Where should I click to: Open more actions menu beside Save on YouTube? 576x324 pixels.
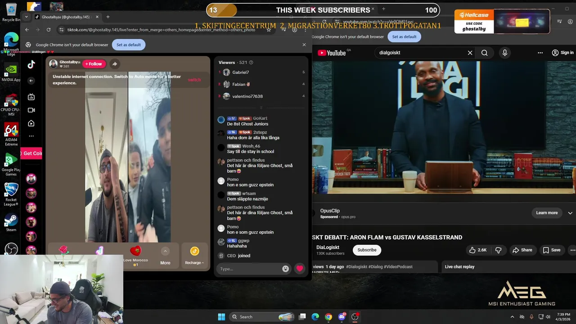(x=572, y=250)
